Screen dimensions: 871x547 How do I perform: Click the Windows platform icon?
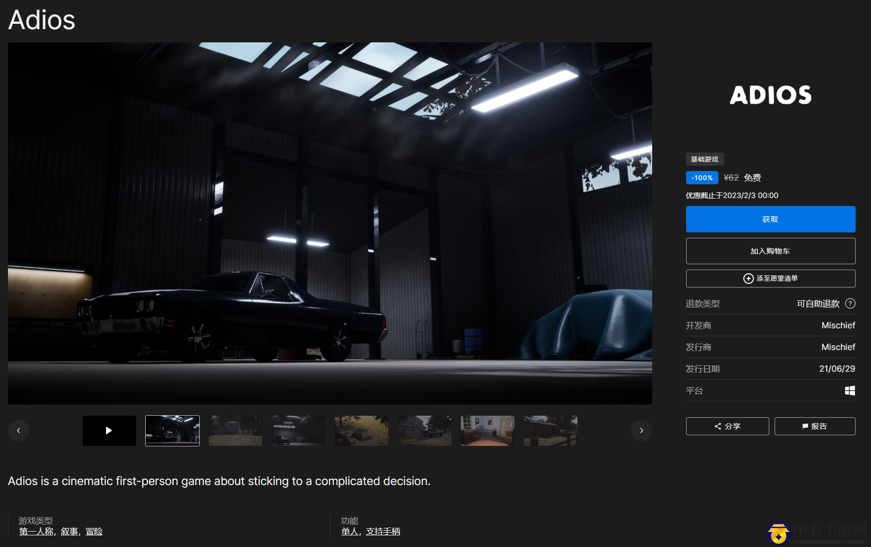coord(850,391)
